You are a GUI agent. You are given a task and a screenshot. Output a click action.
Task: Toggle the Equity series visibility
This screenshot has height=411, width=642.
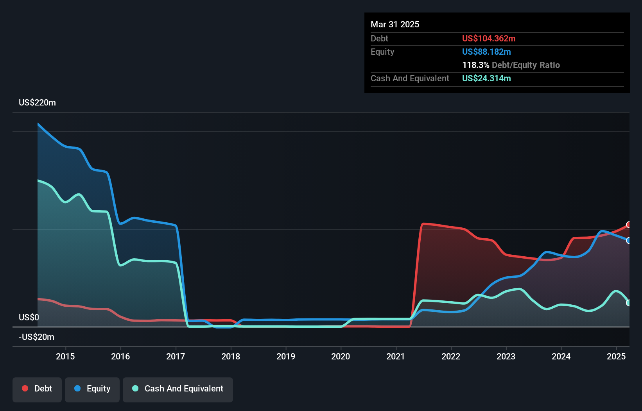click(92, 389)
